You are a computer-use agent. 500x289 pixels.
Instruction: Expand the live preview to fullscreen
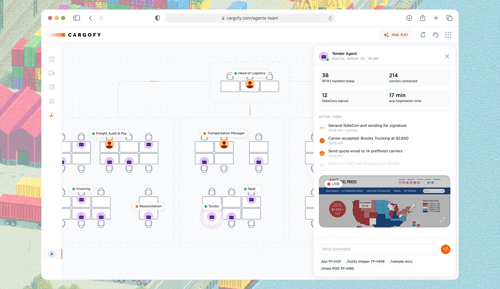point(443,220)
